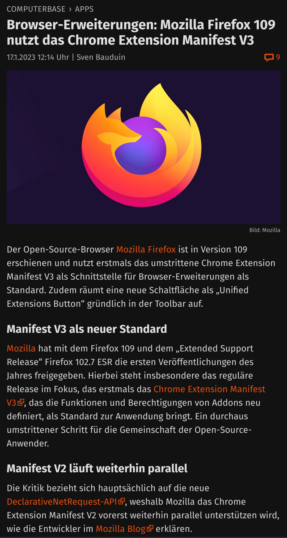The width and height of the screenshot is (287, 538).
Task: Click external link icon beside DeclarativeNetRequest-API
Action: (121, 501)
